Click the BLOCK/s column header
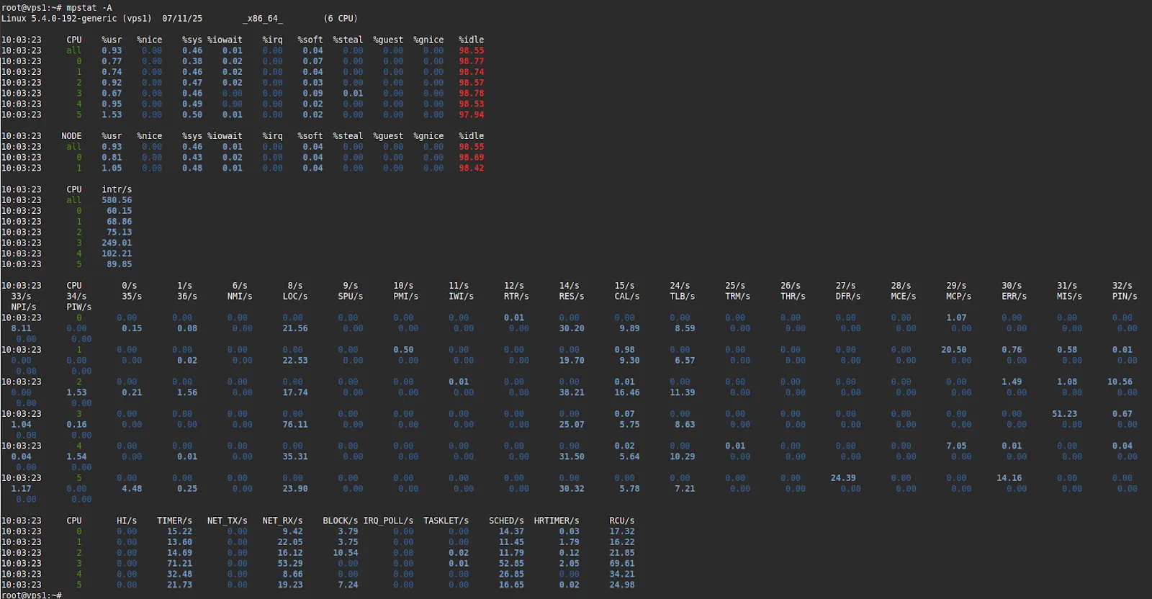This screenshot has width=1152, height=599. point(340,521)
